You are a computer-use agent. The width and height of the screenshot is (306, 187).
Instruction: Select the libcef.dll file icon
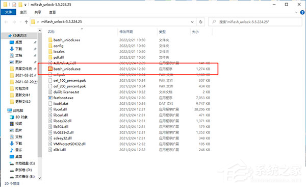(x=50, y=109)
